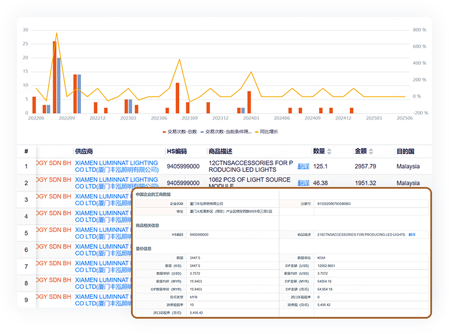Click the blue bar near 202209
This screenshot has width=449, height=334.
[x=79, y=93]
